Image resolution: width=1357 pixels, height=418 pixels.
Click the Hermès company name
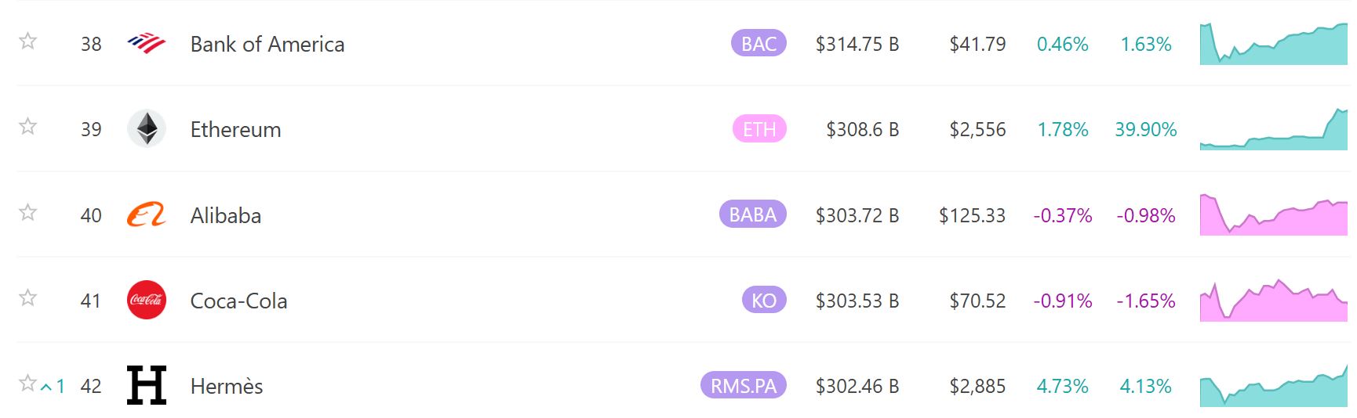pos(226,387)
